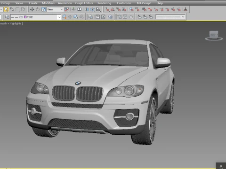Screen dimensions: 226x169
Task: Click the third brush preset hand icon
Action: [x=151, y=17]
